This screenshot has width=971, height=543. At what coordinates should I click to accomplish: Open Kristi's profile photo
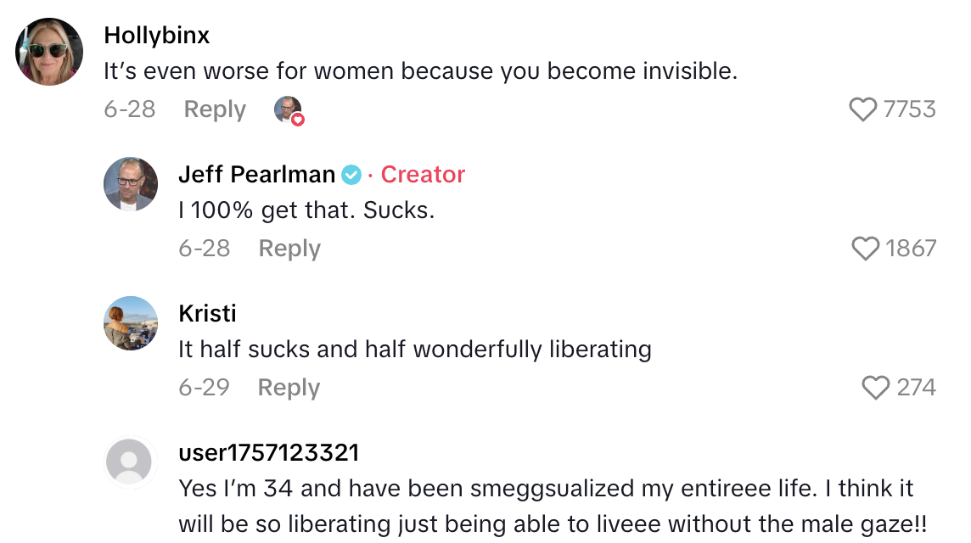(131, 323)
